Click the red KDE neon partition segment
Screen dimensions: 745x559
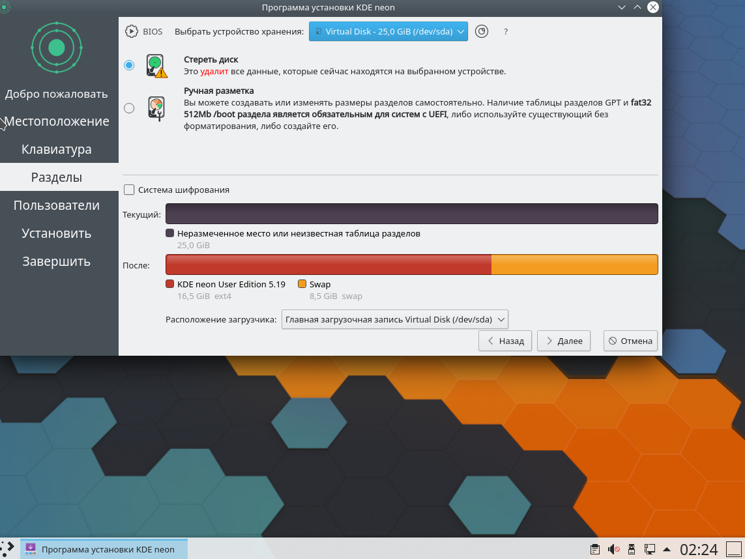(329, 265)
